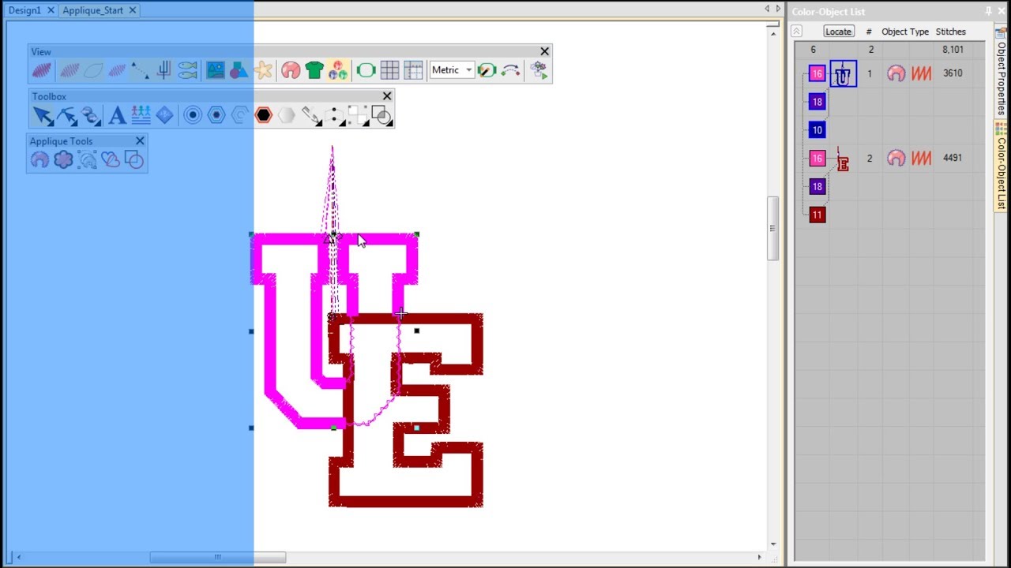Click the colored balls thread icon
Image resolution: width=1011 pixels, height=568 pixels.
[338, 71]
